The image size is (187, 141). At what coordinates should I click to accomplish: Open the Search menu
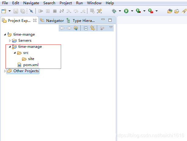click(x=49, y=3)
